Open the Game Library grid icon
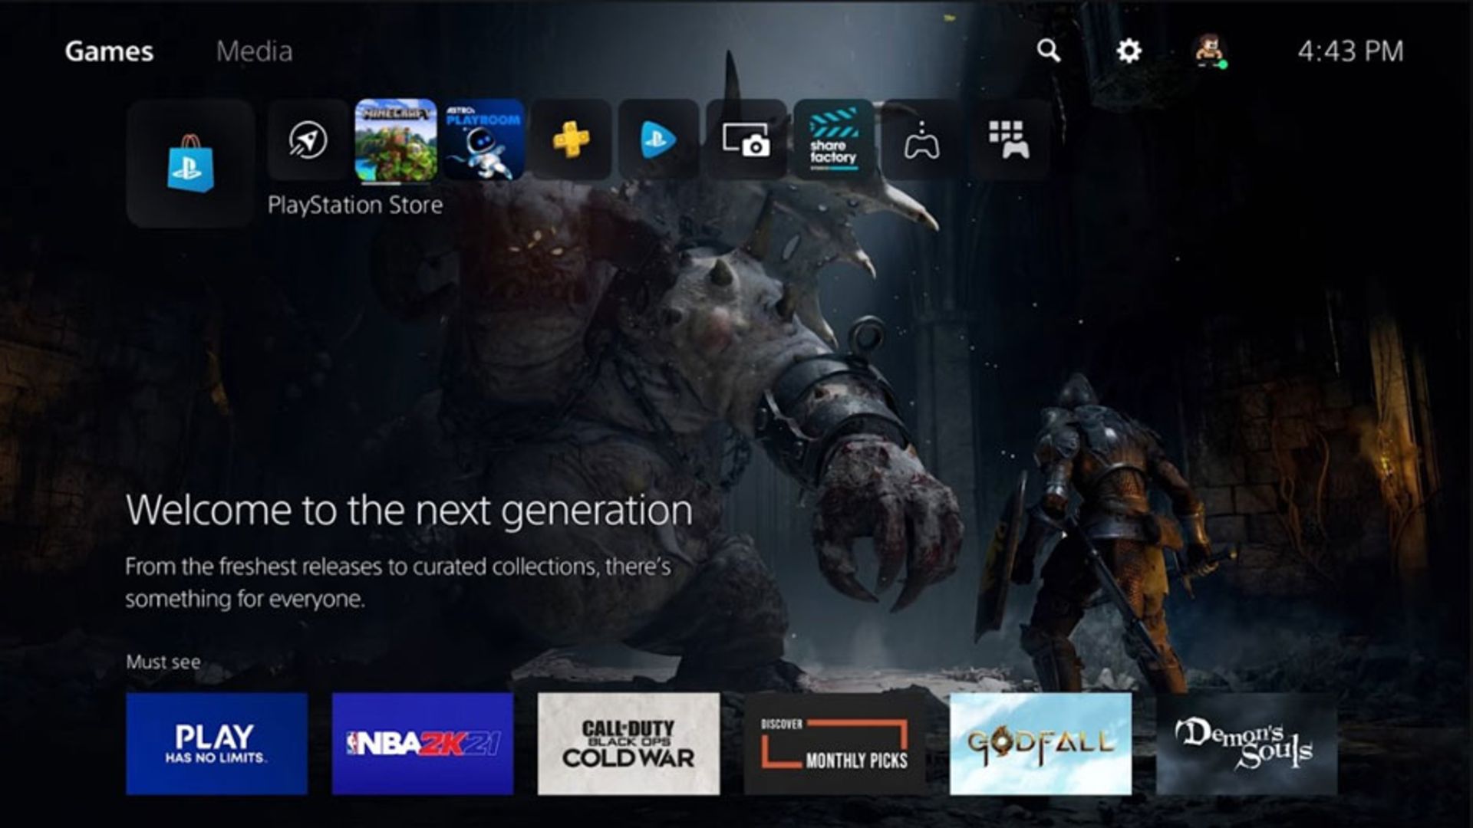The width and height of the screenshot is (1473, 828). click(1009, 140)
